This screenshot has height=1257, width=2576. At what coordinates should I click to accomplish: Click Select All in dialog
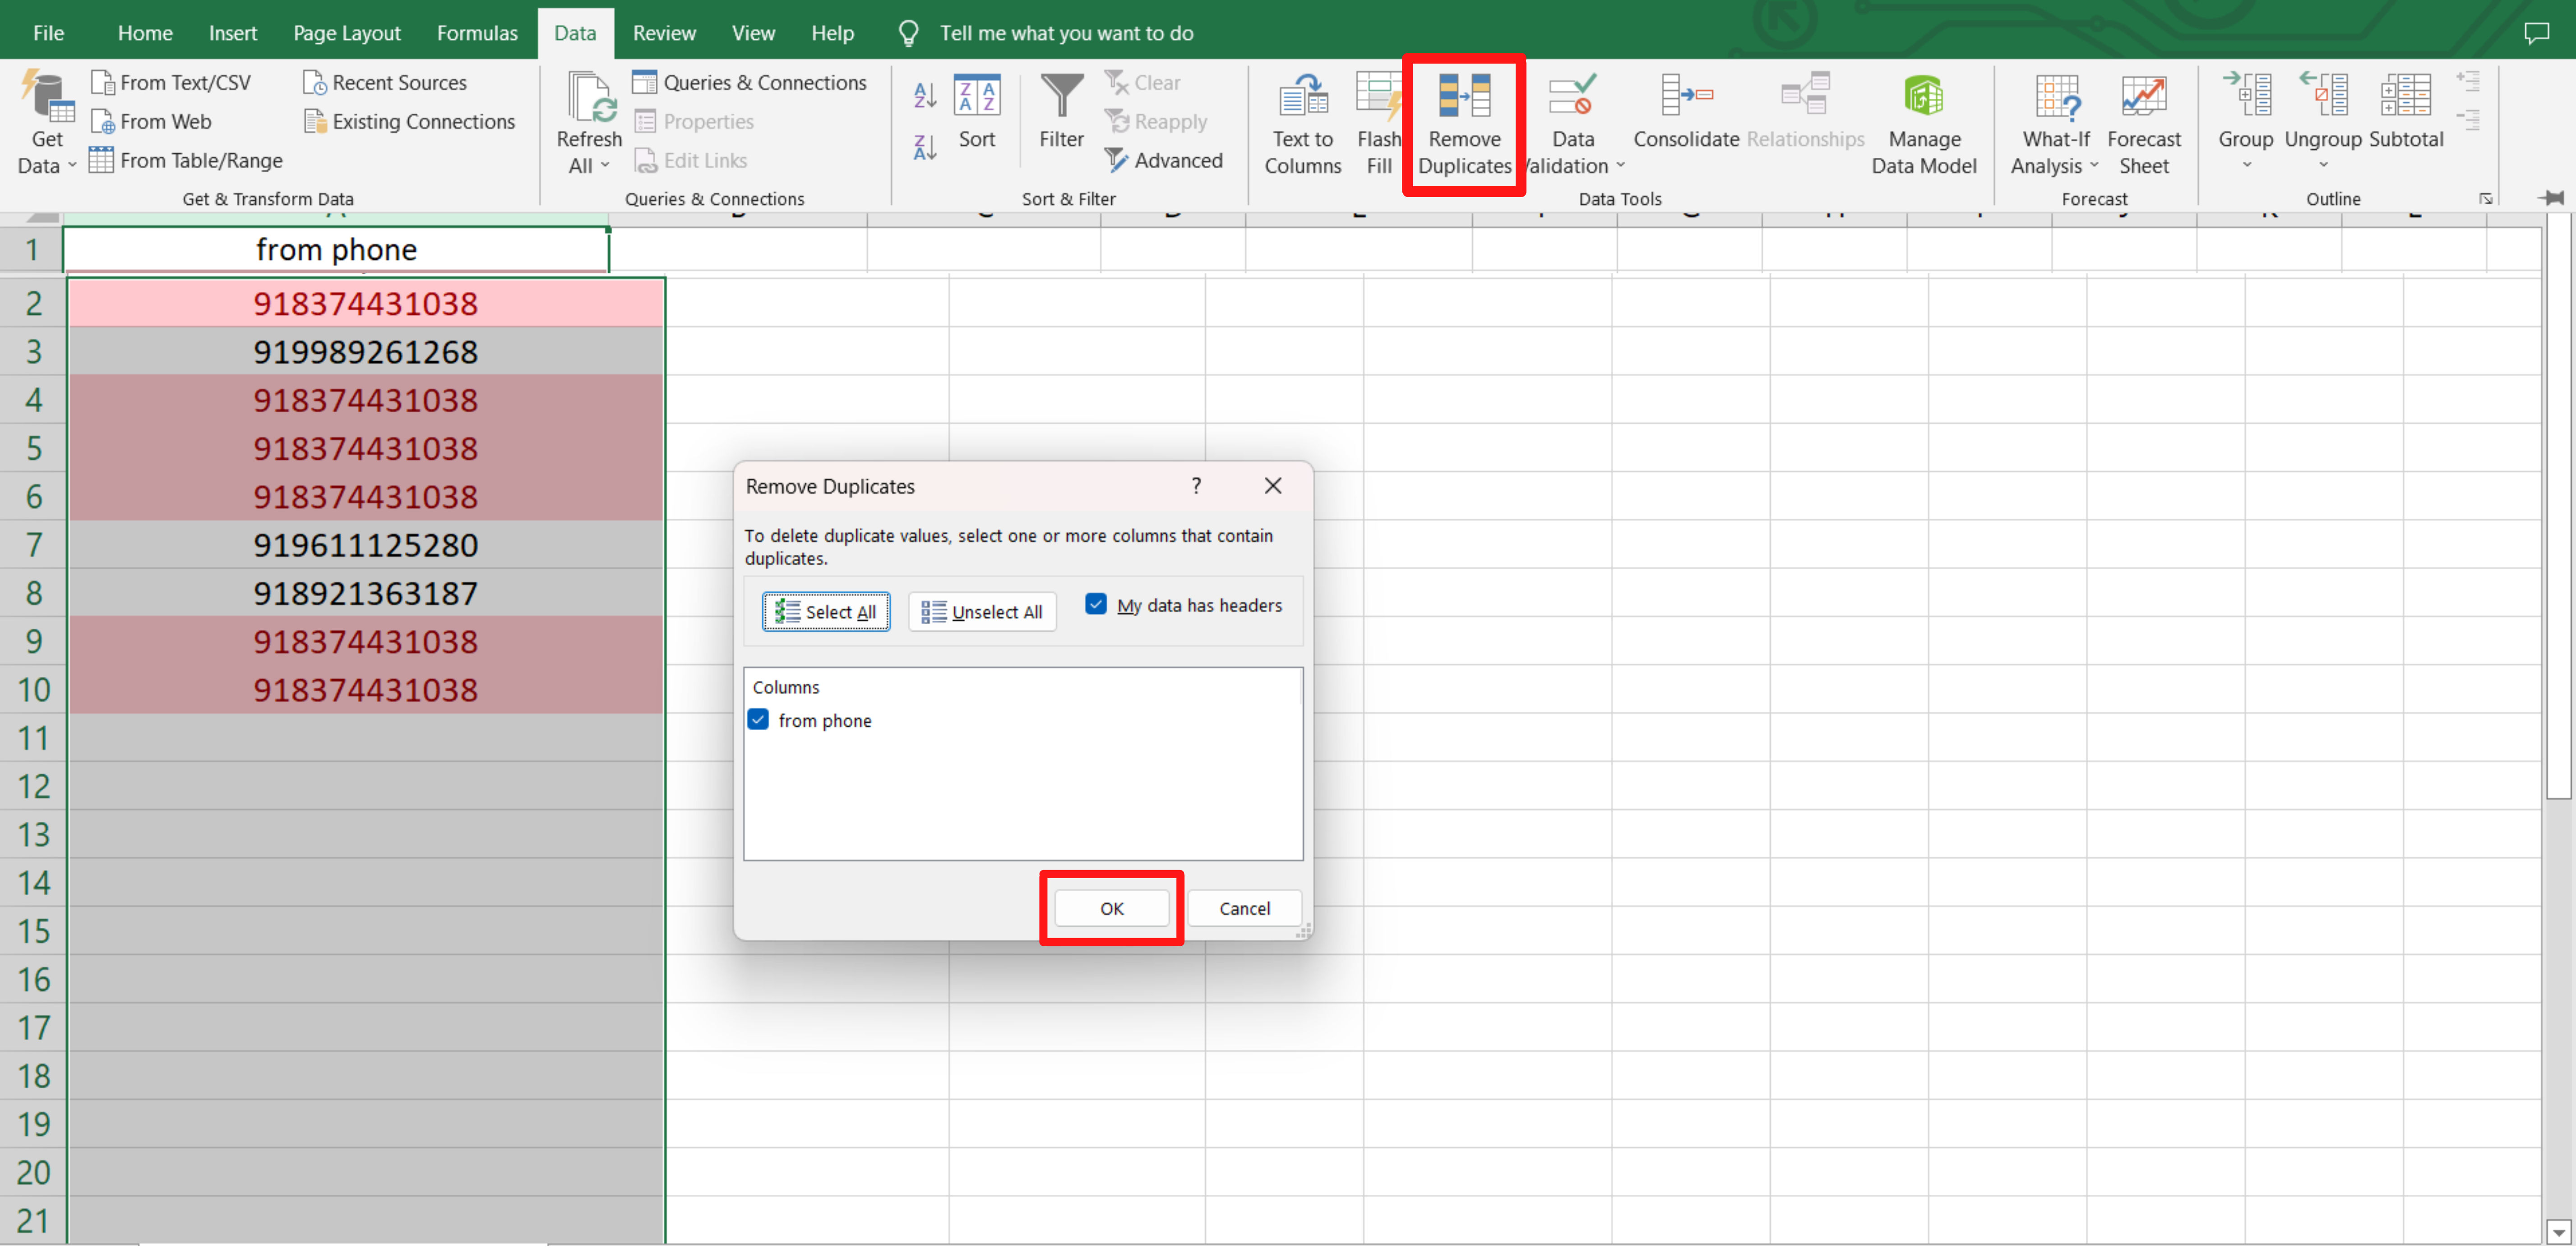(826, 612)
